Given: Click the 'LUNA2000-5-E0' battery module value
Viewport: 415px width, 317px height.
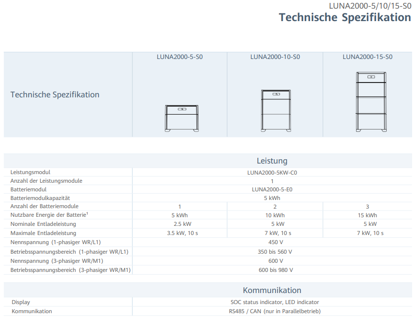Looking at the screenshot, I should 272,189.
